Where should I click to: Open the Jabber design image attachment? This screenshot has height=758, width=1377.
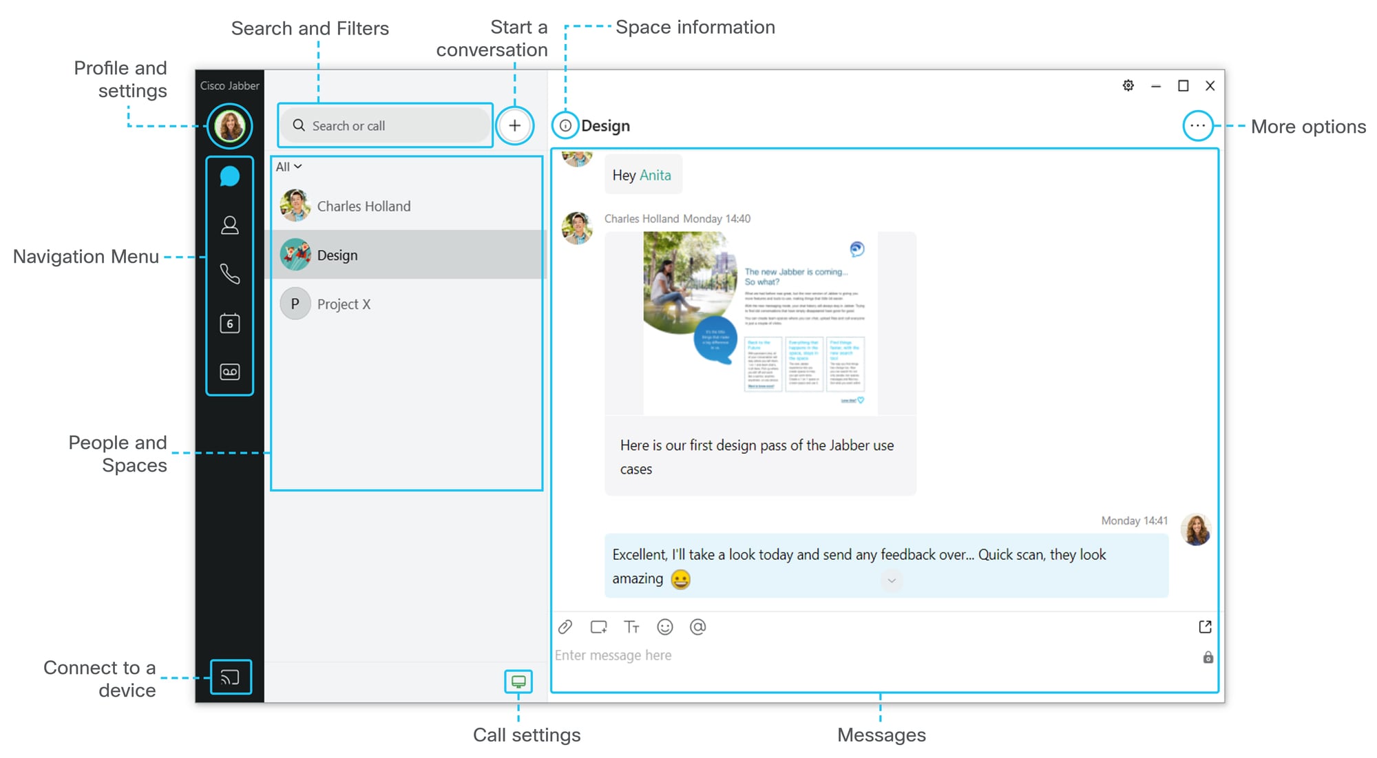pyautogui.click(x=761, y=323)
